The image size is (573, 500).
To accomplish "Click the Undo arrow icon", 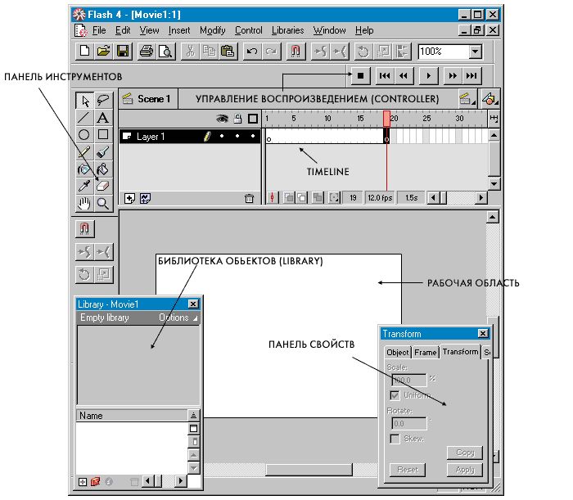I will click(252, 51).
